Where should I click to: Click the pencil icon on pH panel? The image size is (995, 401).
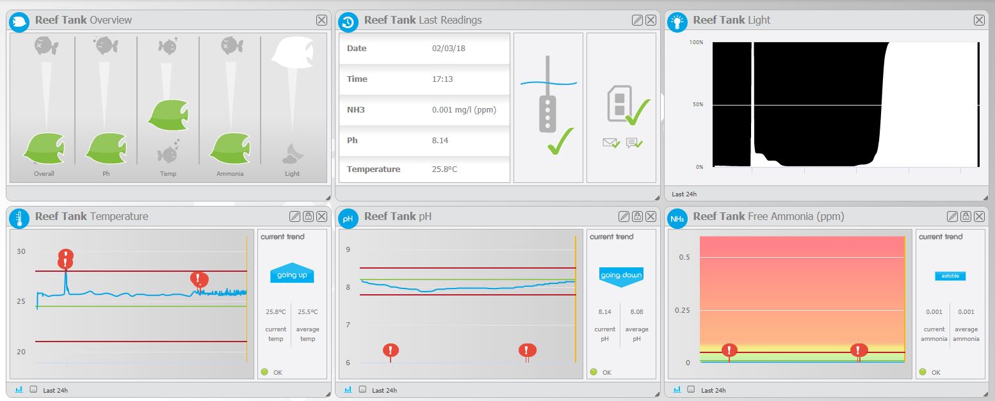(624, 216)
